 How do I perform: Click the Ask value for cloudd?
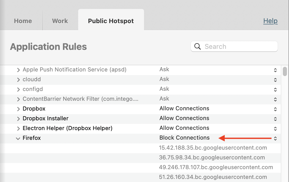164,79
